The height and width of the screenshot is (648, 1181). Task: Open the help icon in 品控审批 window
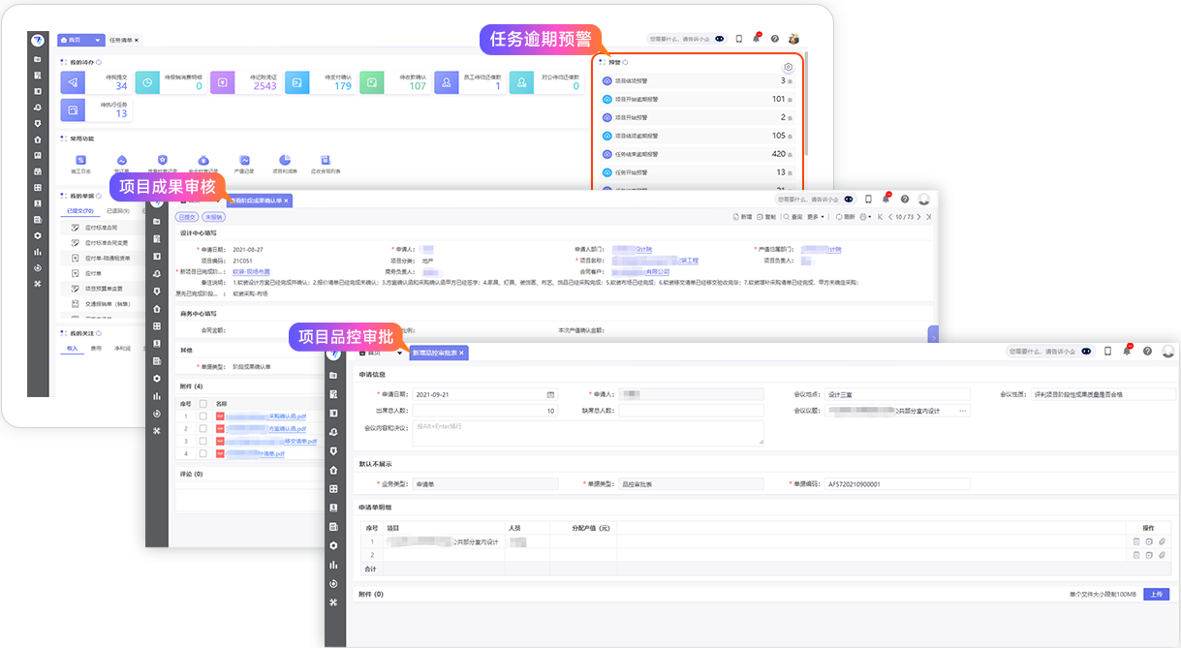pyautogui.click(x=1147, y=352)
